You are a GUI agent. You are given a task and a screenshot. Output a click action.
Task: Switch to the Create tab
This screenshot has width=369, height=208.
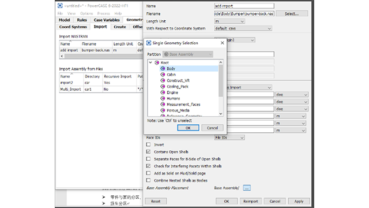[x=120, y=27]
